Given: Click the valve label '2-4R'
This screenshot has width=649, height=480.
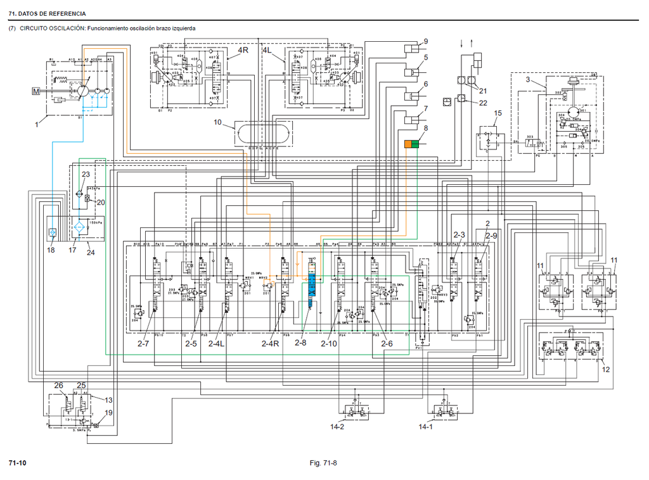Looking at the screenshot, I should (x=270, y=343).
